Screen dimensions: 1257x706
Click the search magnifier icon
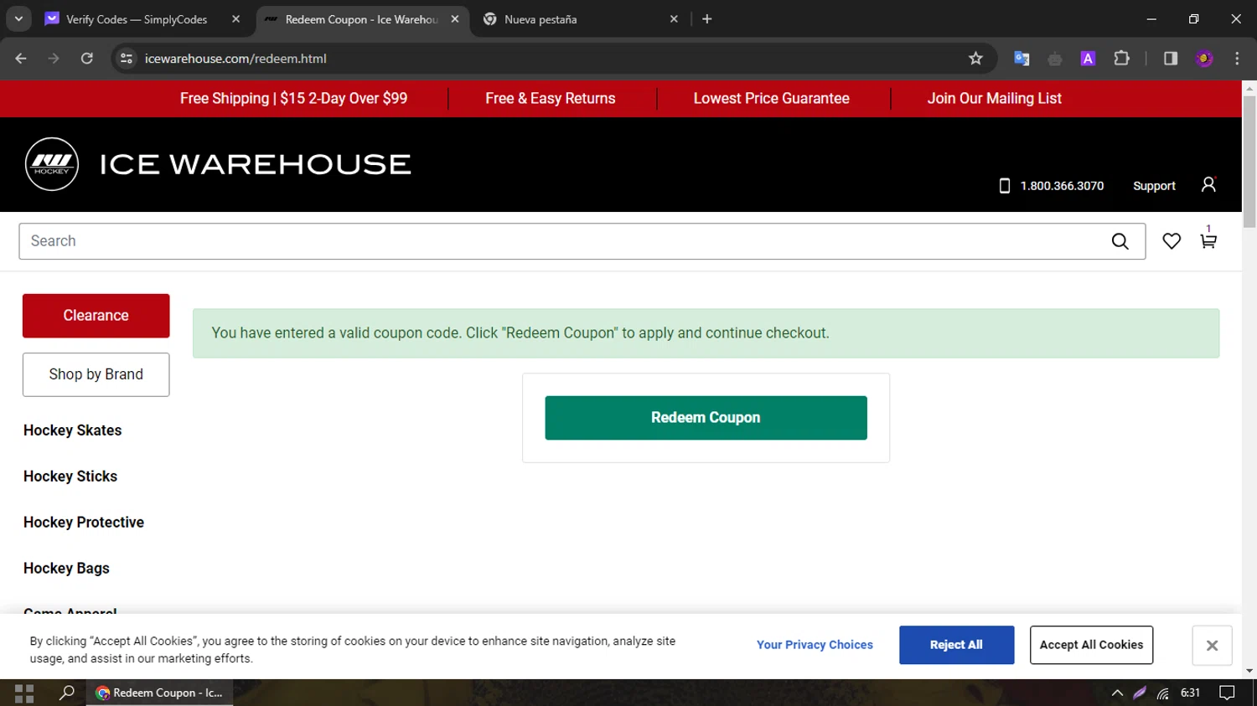(x=1120, y=241)
